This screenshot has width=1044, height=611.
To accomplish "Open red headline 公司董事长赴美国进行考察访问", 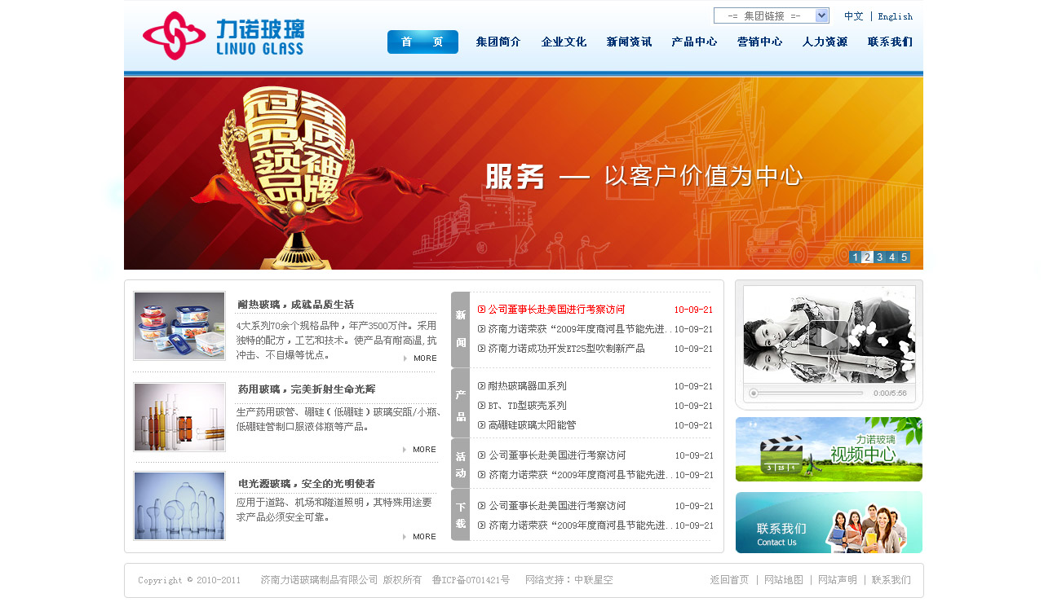I will [x=556, y=310].
